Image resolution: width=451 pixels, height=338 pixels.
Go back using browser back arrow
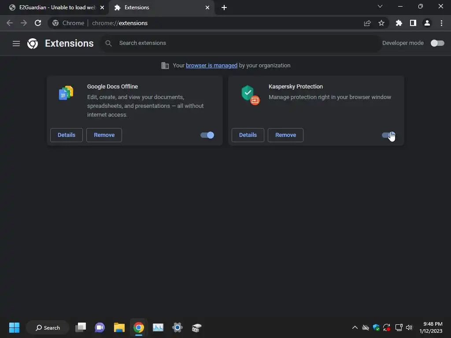coord(10,23)
